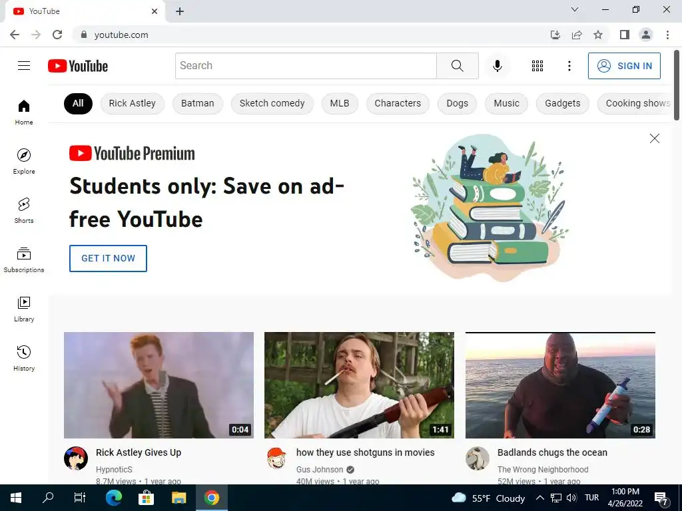Open Windows Start menu
Image resolution: width=682 pixels, height=511 pixels.
[x=16, y=498]
